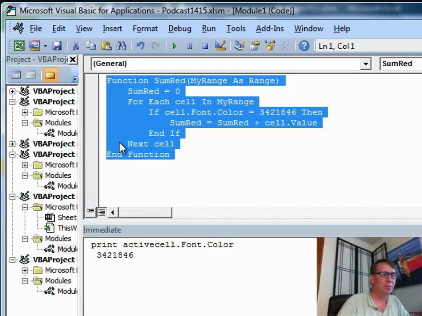Viewport: 422px width, 316px height.
Task: Click the SumRed procedure combo box
Action: coord(401,64)
